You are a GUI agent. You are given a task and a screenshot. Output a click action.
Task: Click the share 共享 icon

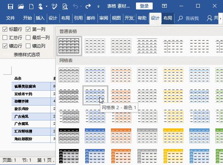(x=212, y=18)
